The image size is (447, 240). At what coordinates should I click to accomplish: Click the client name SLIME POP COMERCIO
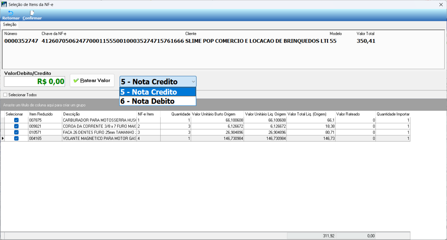tap(257, 41)
